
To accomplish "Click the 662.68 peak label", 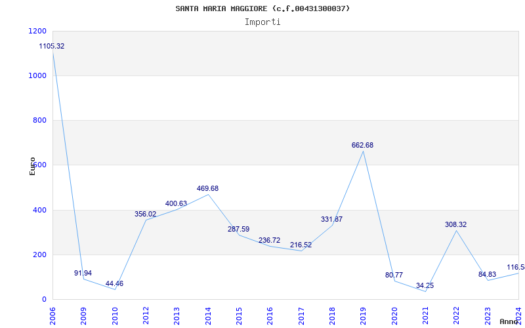I will click(363, 145).
